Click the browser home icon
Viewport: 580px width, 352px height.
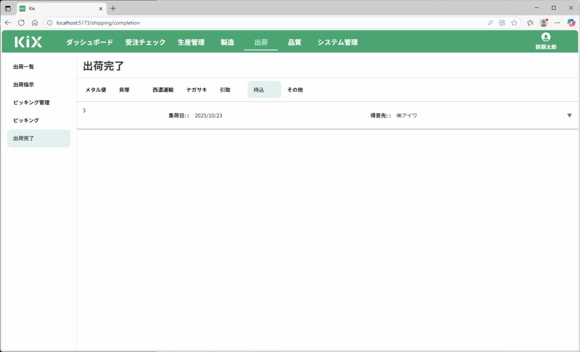(35, 23)
